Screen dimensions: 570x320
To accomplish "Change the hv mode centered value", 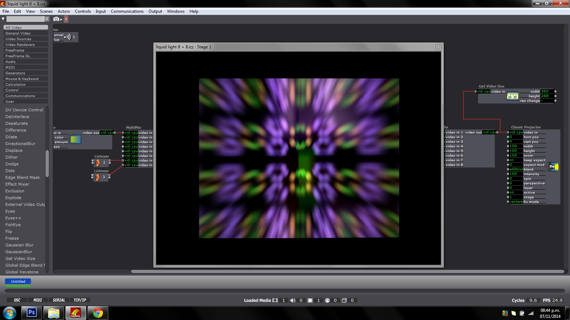I will [x=516, y=202].
